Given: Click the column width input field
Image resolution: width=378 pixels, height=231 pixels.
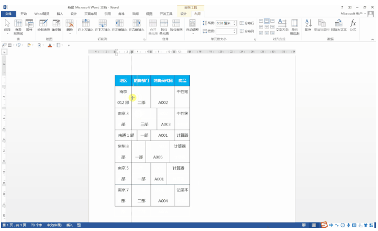Looking at the screenshot, I should tap(224, 31).
